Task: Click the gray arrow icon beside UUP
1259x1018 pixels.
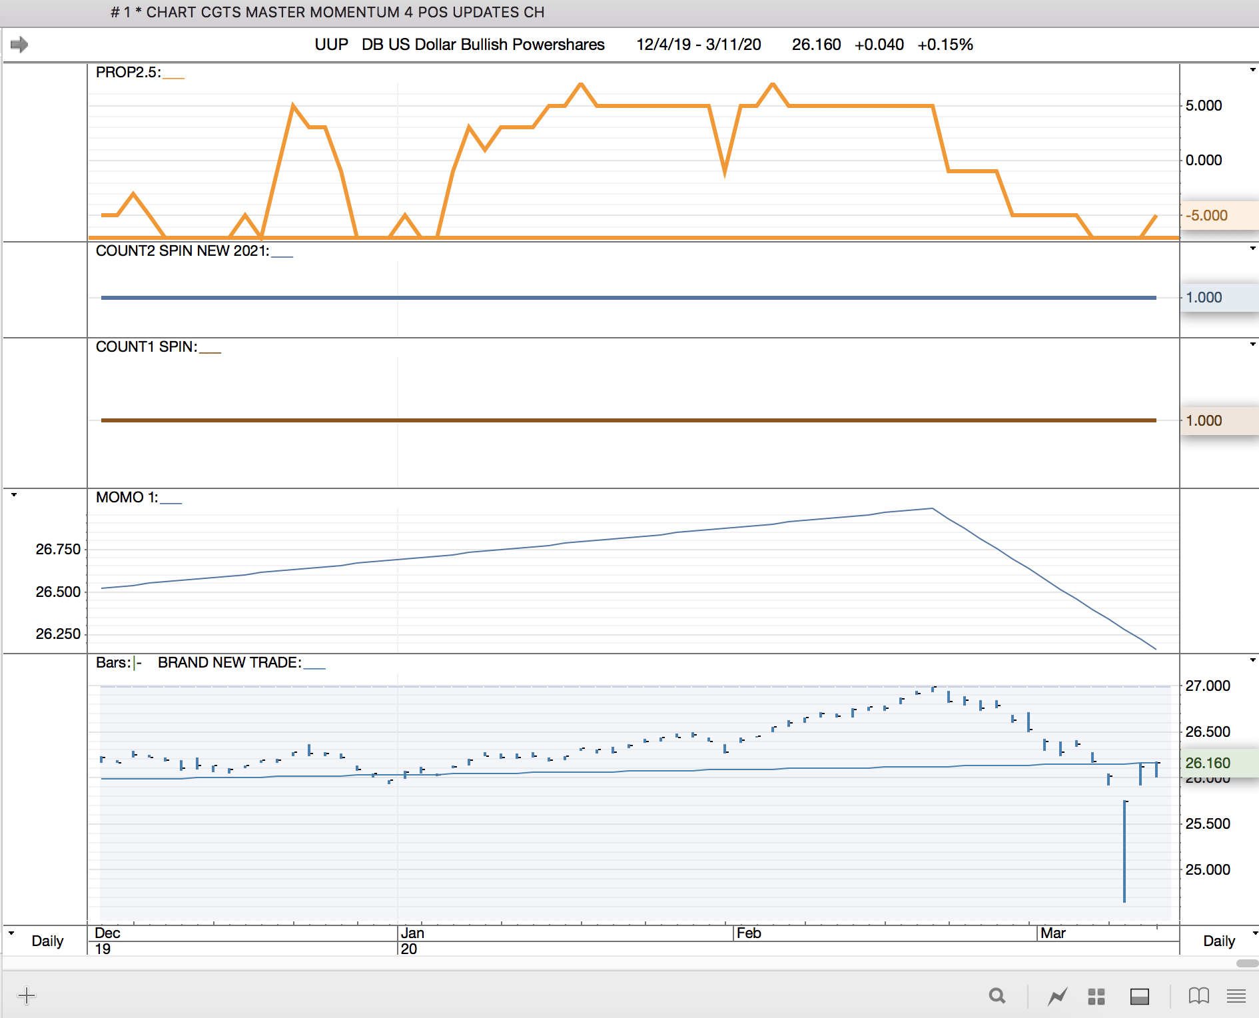Action: point(19,45)
